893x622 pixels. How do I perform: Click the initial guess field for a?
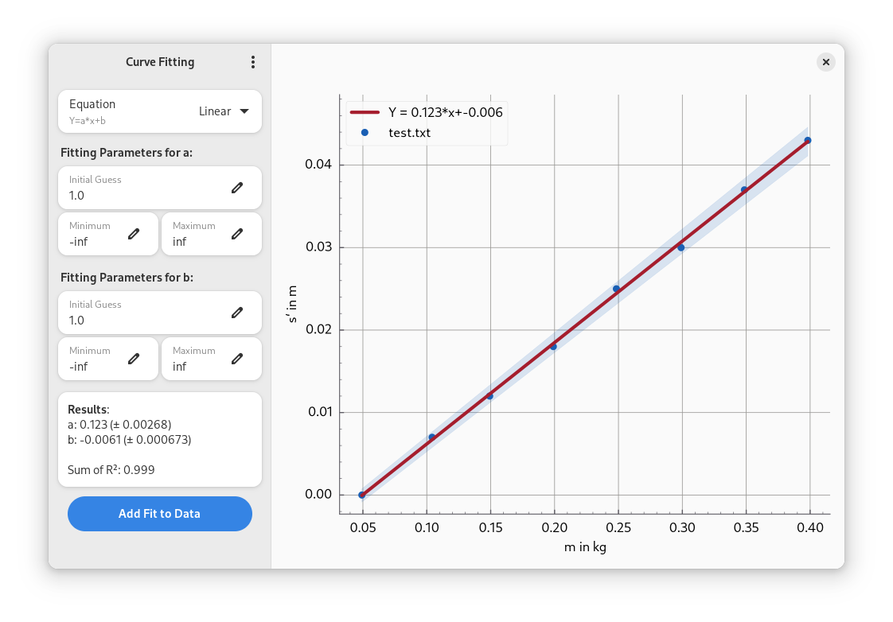143,189
